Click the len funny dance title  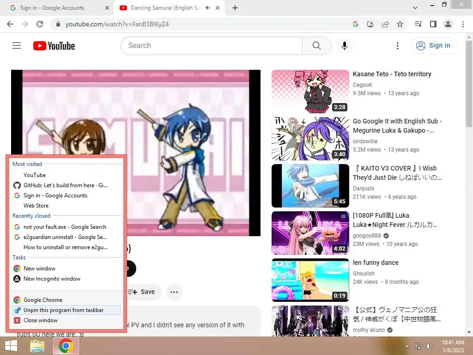point(376,263)
